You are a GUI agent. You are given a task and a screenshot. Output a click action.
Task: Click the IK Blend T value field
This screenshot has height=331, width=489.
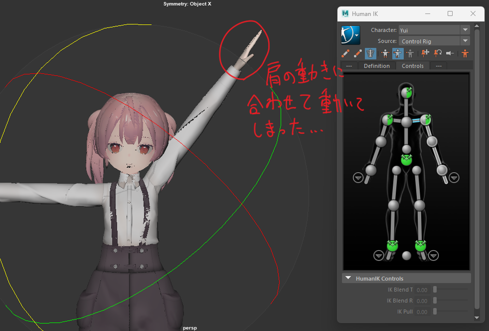coord(422,290)
